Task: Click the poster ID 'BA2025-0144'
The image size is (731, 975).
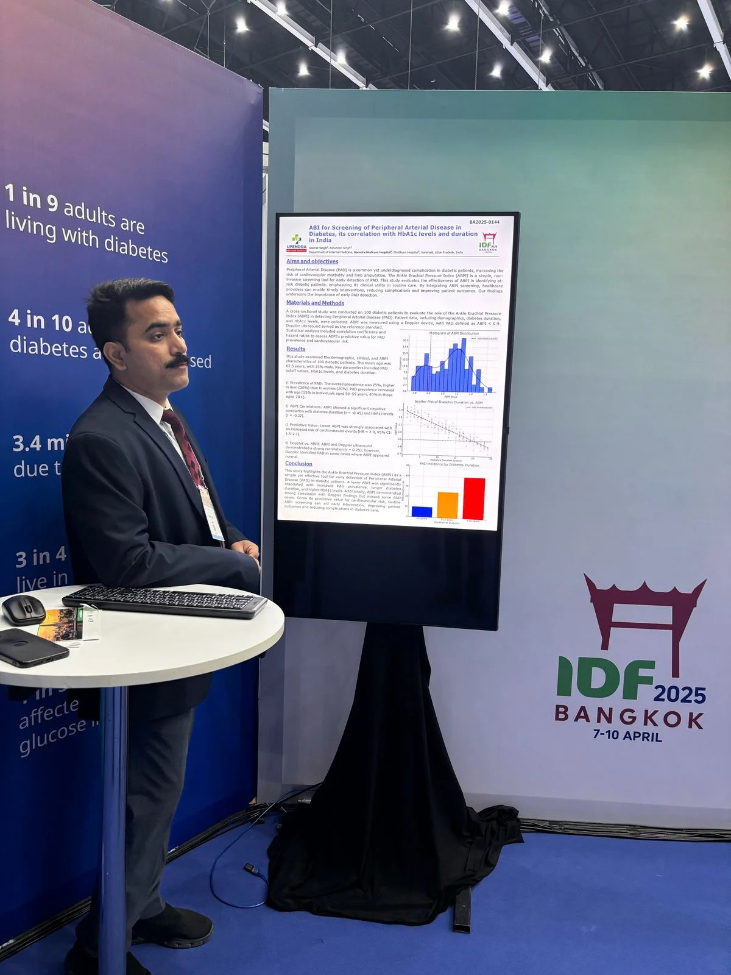Action: (x=484, y=222)
